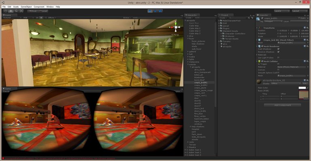Click the Skyboxes folder icon

coord(224,36)
